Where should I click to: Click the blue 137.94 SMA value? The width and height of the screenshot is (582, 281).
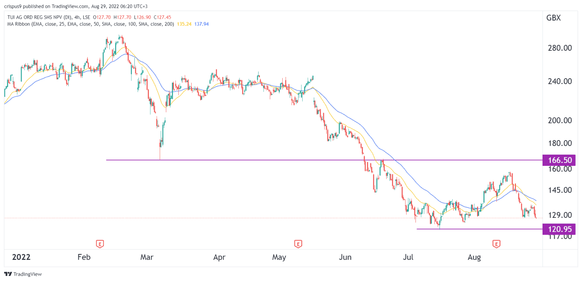pos(202,24)
